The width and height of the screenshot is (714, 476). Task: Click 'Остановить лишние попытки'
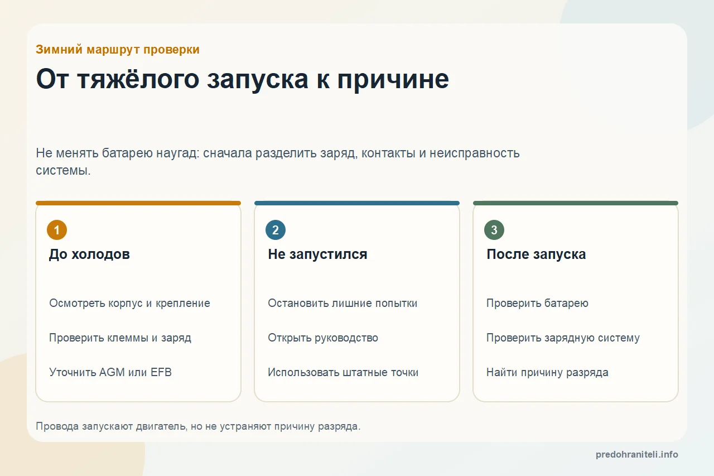click(342, 304)
